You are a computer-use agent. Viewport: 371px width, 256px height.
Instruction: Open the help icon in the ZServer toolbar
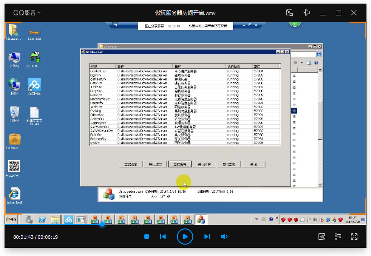(316, 63)
